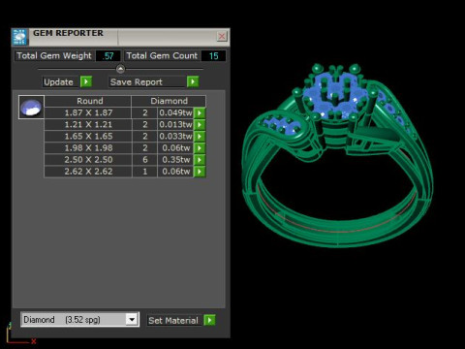Click the green arrow next to Update

86,81
